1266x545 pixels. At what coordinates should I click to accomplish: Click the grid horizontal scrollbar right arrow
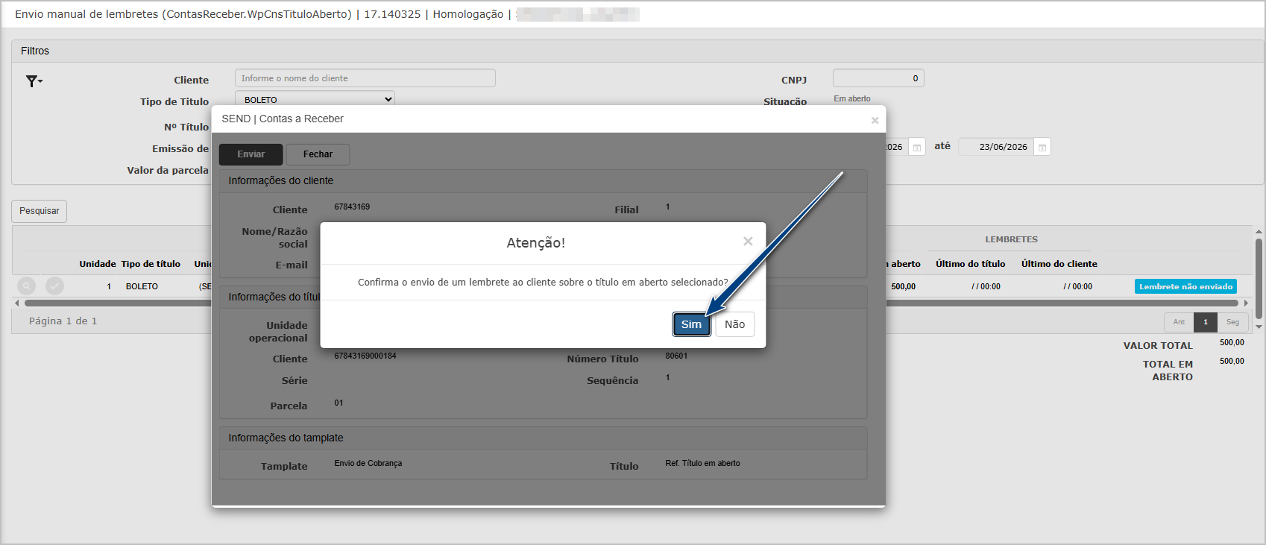1246,303
